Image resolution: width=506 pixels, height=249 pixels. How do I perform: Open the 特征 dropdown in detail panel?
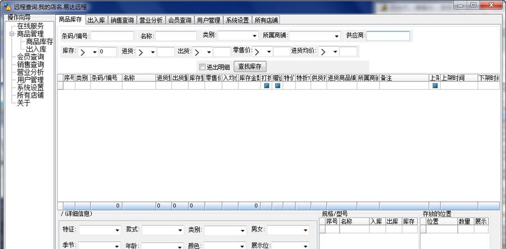pos(117,230)
